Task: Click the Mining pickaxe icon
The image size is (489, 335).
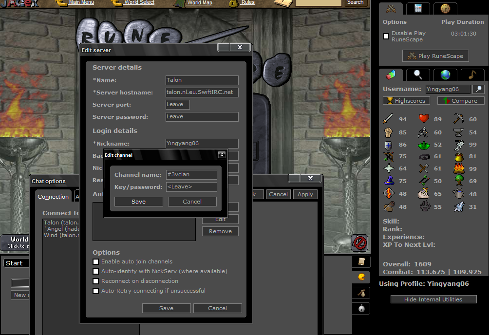Action: coord(458,119)
